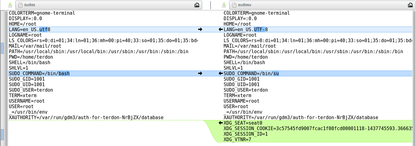
Task: Click DISPLAY=:0.0 line in right pane
Action: pos(240,19)
